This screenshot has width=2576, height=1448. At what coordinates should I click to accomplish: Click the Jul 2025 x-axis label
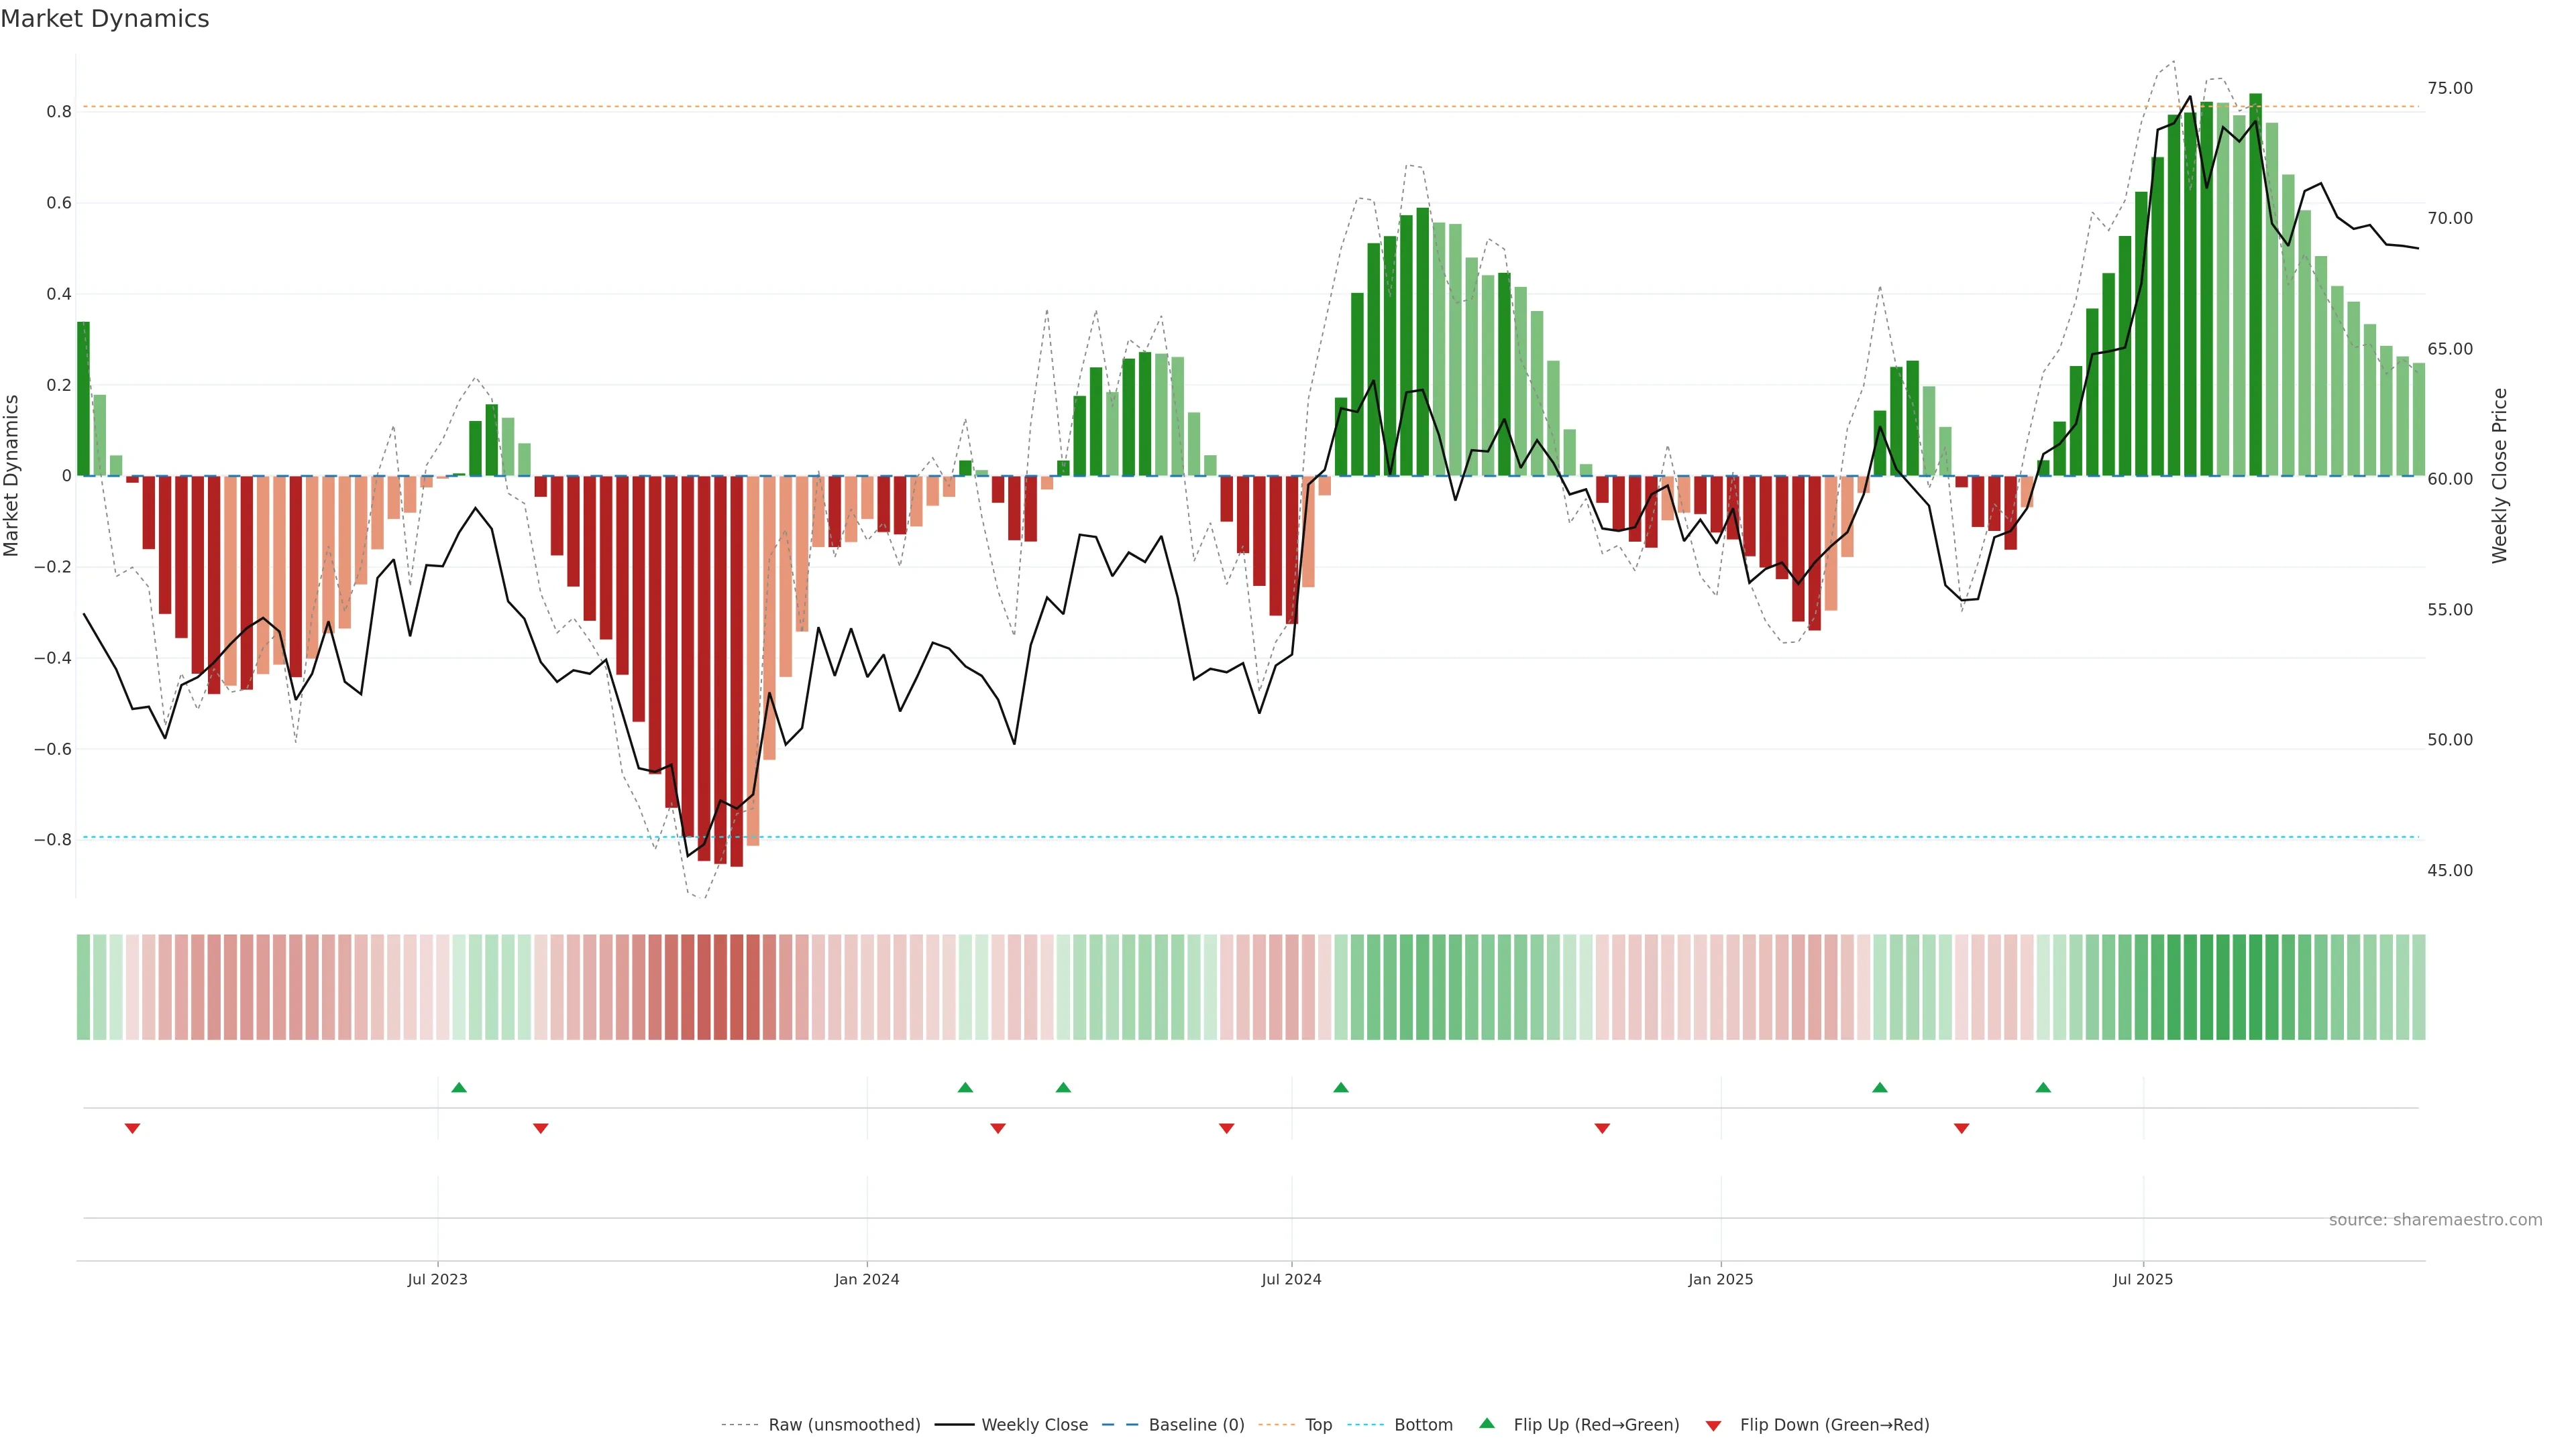(2143, 1279)
